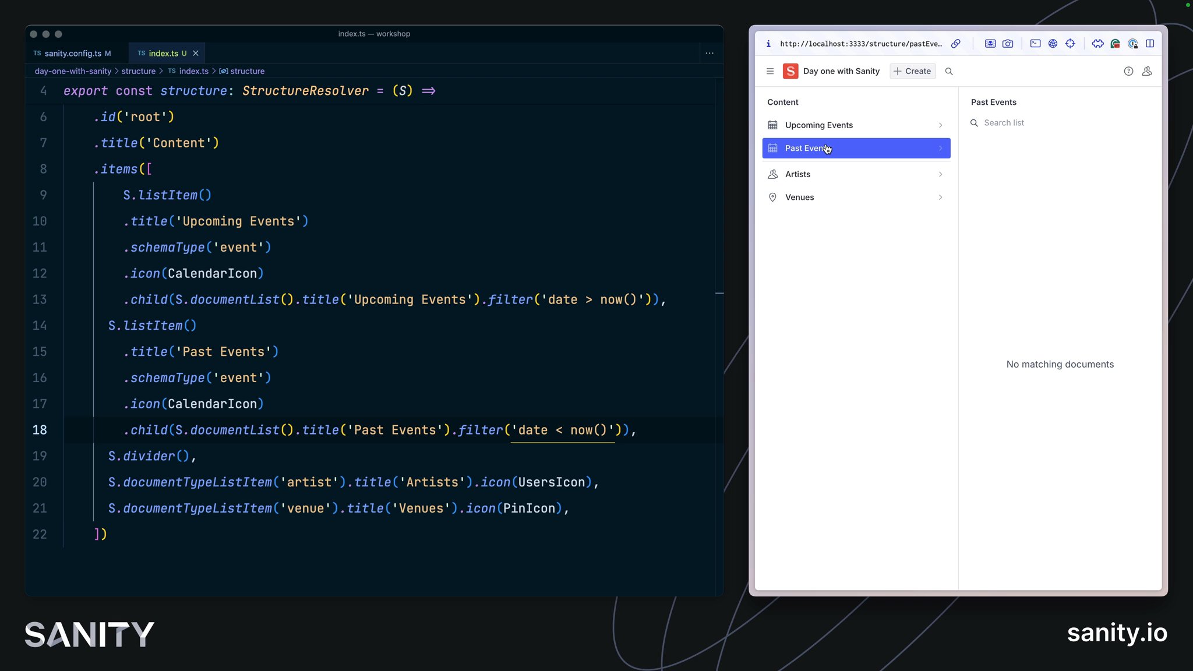1193x671 pixels.
Task: Open the studio search magnifier icon
Action: 949,71
